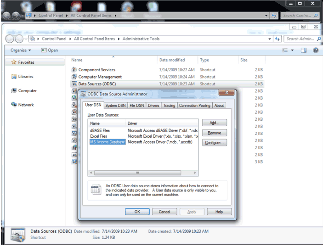Open recent pages dropdown beside navigation arrows
323x246 pixels.
26,39
